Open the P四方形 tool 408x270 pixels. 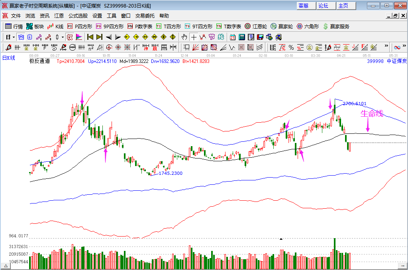pyautogui.click(x=80, y=26)
